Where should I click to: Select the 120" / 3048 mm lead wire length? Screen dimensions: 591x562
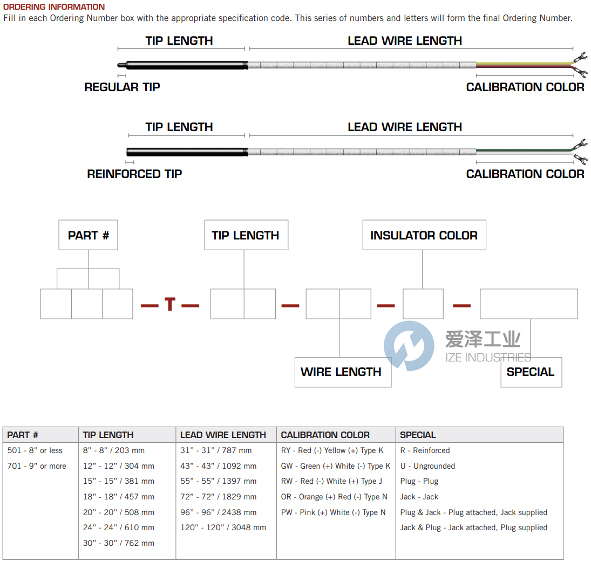click(x=223, y=527)
